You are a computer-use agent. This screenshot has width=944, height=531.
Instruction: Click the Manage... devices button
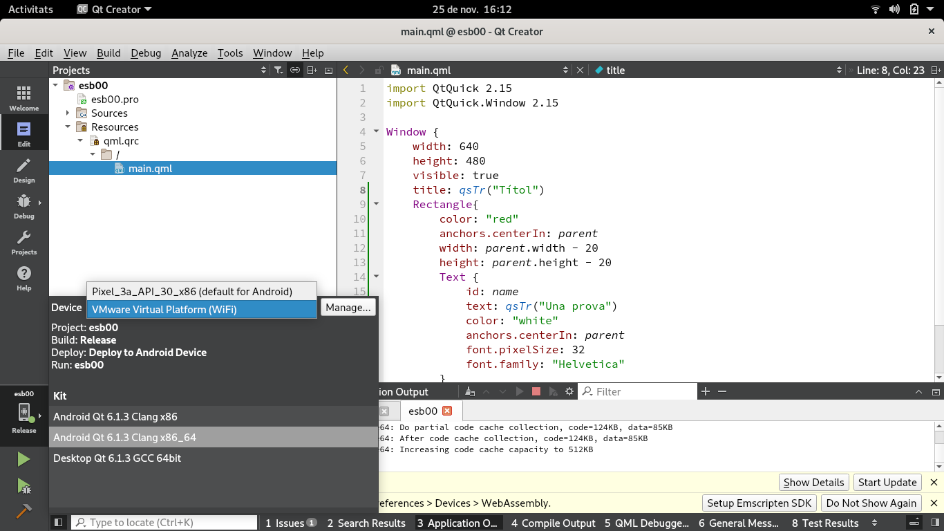coord(348,308)
